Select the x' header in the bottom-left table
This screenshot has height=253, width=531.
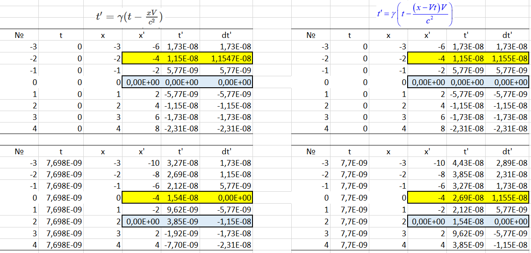[x=141, y=152]
